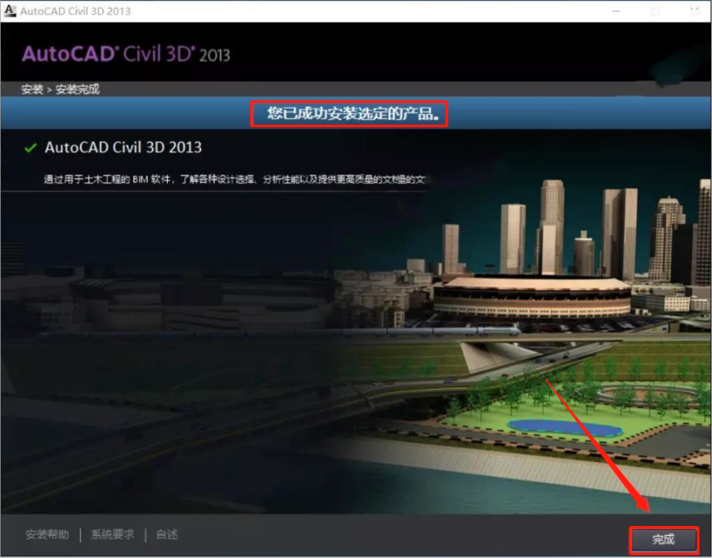Open the 系统要求 link
Viewport: 712px width, 558px height.
[x=113, y=534]
